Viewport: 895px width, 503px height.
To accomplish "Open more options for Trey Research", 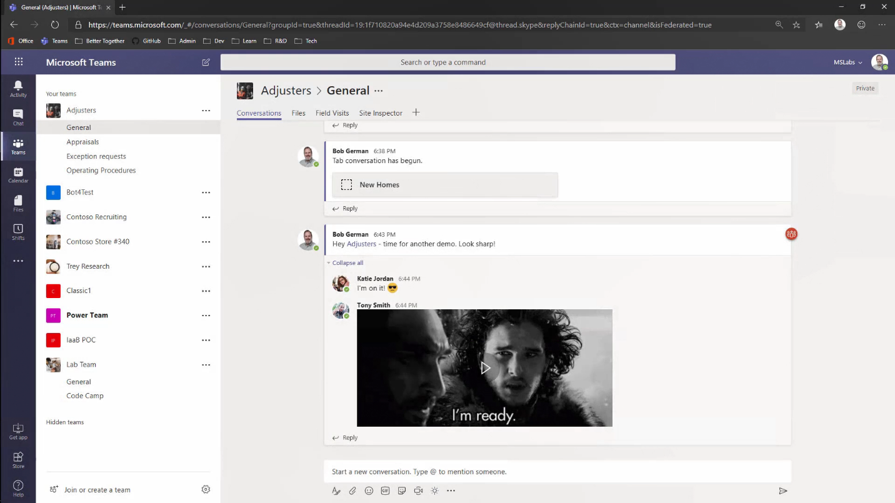I will [x=206, y=267].
